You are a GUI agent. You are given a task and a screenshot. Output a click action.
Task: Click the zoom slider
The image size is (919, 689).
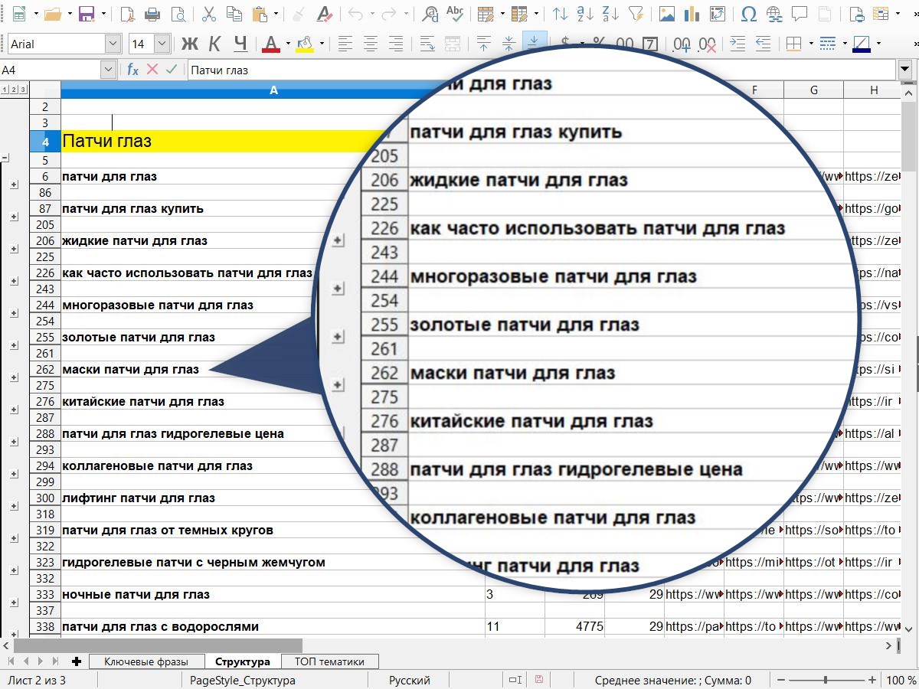tap(826, 680)
